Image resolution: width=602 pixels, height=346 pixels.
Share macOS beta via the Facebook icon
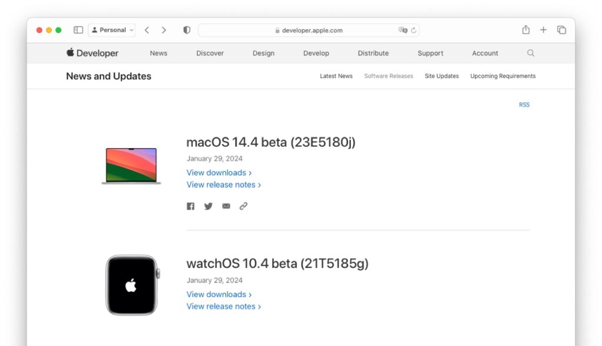[190, 206]
